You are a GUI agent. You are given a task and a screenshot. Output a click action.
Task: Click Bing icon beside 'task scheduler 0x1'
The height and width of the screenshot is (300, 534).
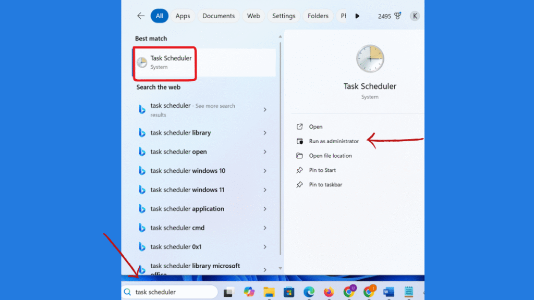(142, 247)
